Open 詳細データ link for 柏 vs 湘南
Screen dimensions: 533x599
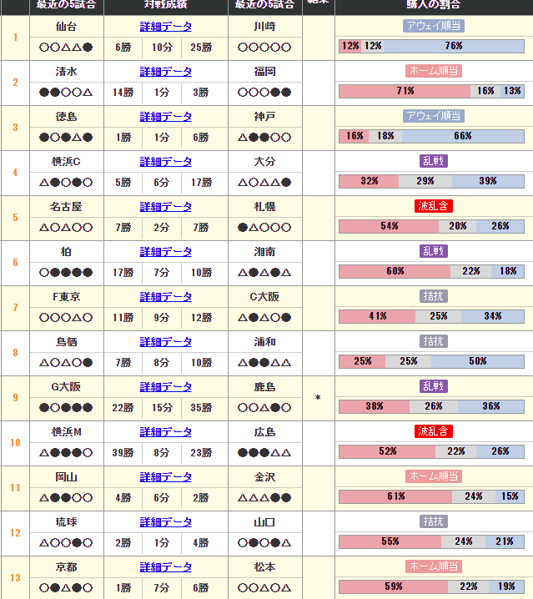tap(165, 252)
